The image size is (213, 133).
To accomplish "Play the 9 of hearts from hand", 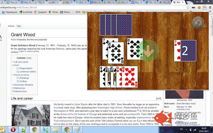I will pyautogui.click(x=119, y=77).
